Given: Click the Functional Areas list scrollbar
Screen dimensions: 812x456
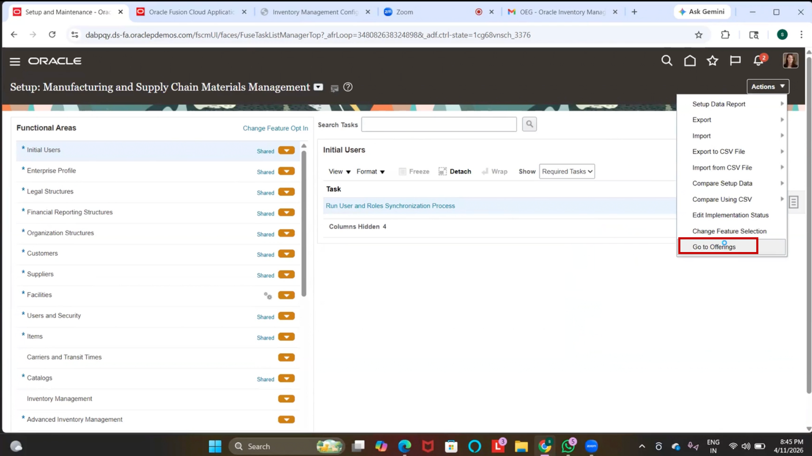Looking at the screenshot, I should [x=304, y=224].
